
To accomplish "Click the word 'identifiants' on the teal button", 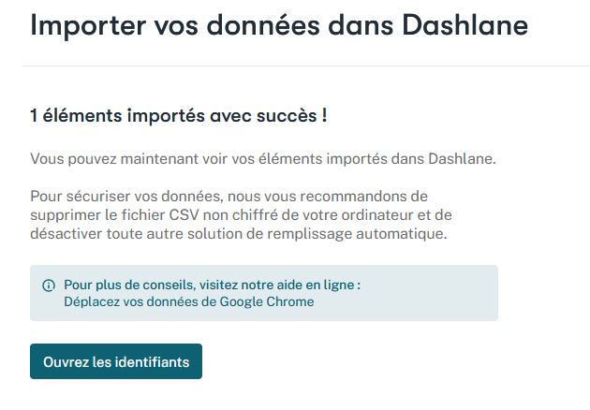I will pyautogui.click(x=152, y=362).
